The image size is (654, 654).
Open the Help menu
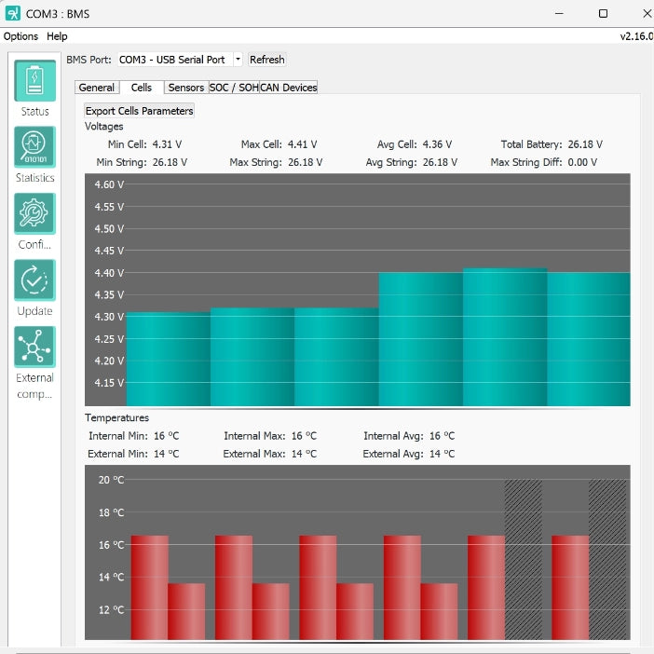pos(57,36)
